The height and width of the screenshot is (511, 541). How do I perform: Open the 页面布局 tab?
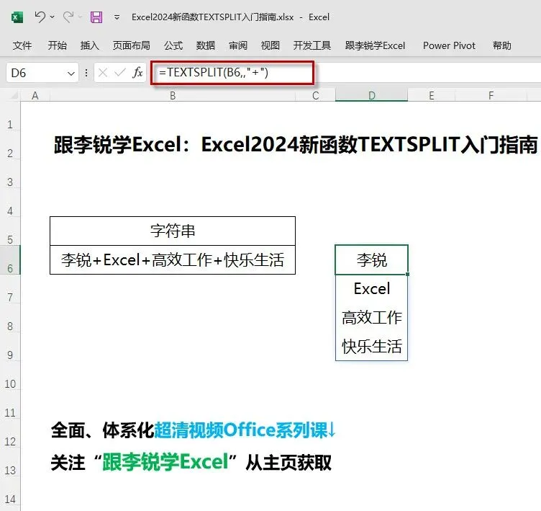(131, 45)
